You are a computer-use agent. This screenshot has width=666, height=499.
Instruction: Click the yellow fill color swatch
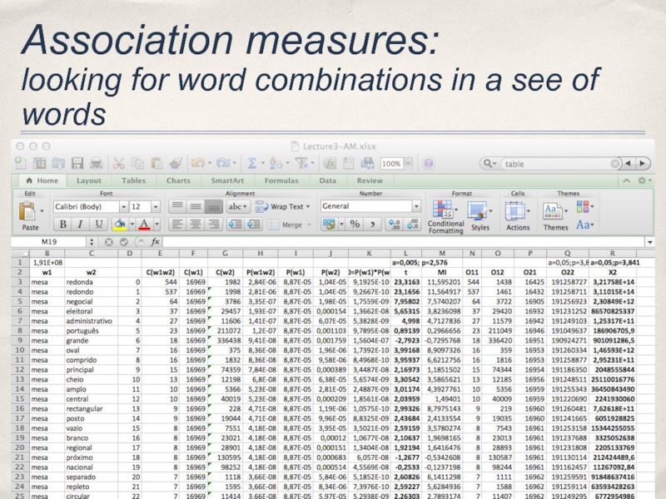point(119,225)
